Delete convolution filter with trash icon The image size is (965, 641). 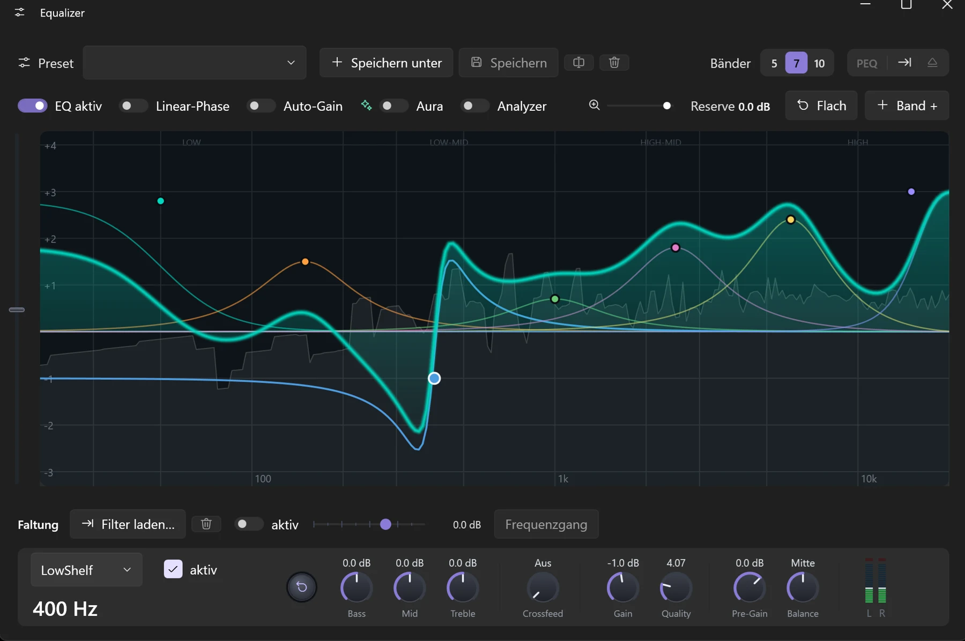tap(206, 524)
